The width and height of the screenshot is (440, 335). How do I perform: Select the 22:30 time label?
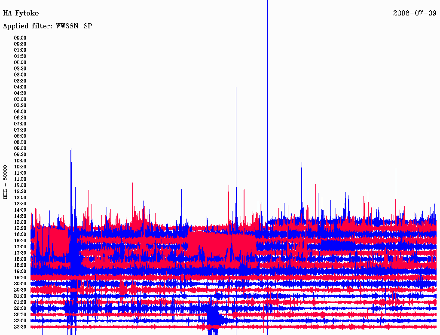click(x=20, y=314)
